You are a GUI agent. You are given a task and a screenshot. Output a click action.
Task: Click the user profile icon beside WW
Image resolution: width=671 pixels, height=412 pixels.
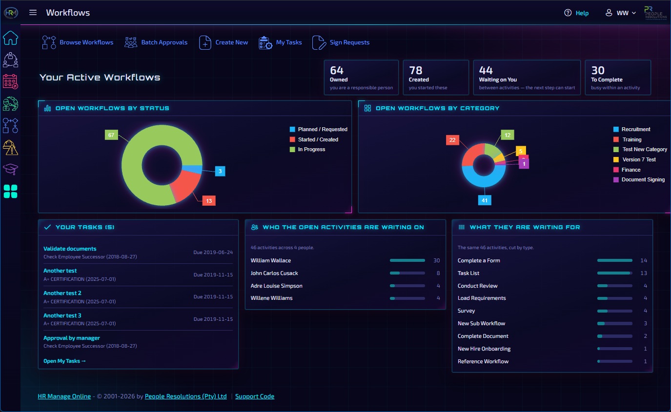(x=609, y=13)
